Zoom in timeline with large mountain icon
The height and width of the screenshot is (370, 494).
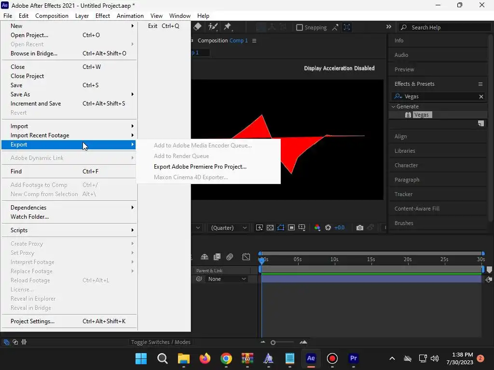[303, 342]
